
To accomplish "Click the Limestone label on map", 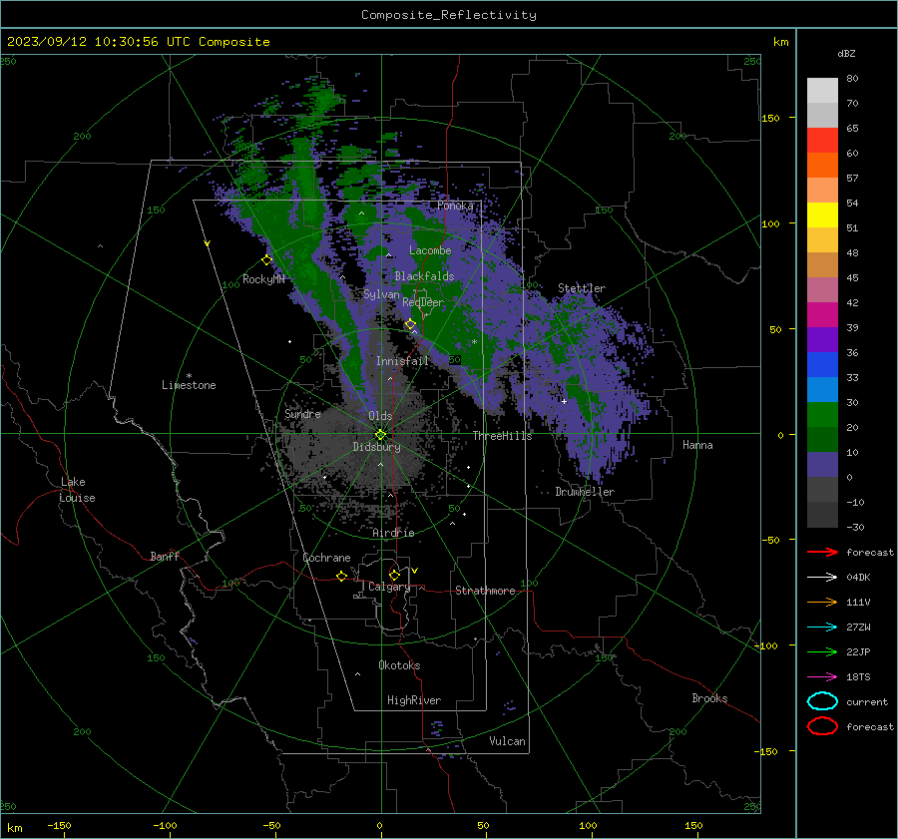I will tap(189, 385).
